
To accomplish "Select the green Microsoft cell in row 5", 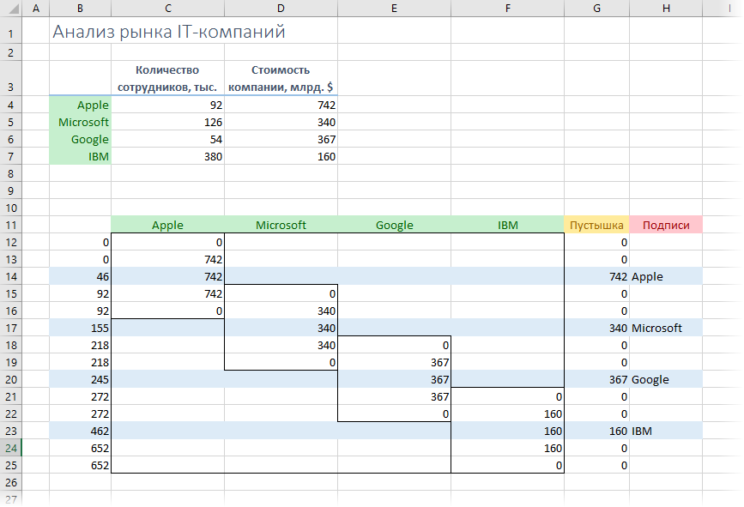I will pyautogui.click(x=80, y=122).
